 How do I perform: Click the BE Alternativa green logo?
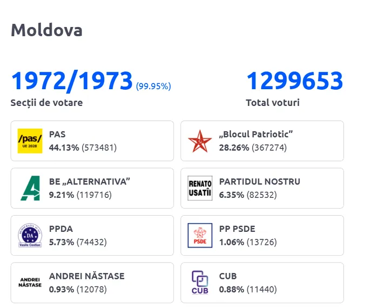click(x=30, y=188)
